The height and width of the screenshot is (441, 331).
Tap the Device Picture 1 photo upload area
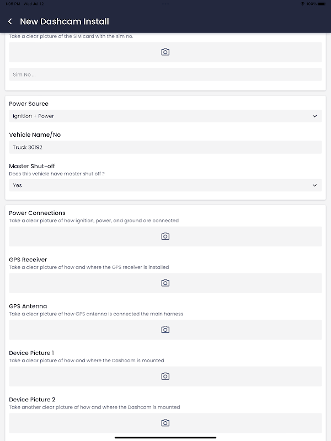click(x=110, y=376)
